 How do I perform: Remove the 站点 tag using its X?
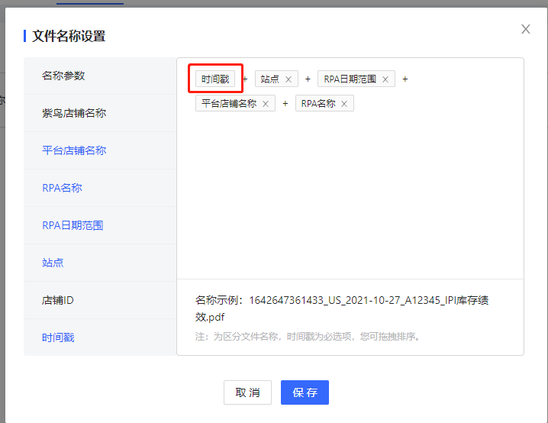[x=289, y=79]
